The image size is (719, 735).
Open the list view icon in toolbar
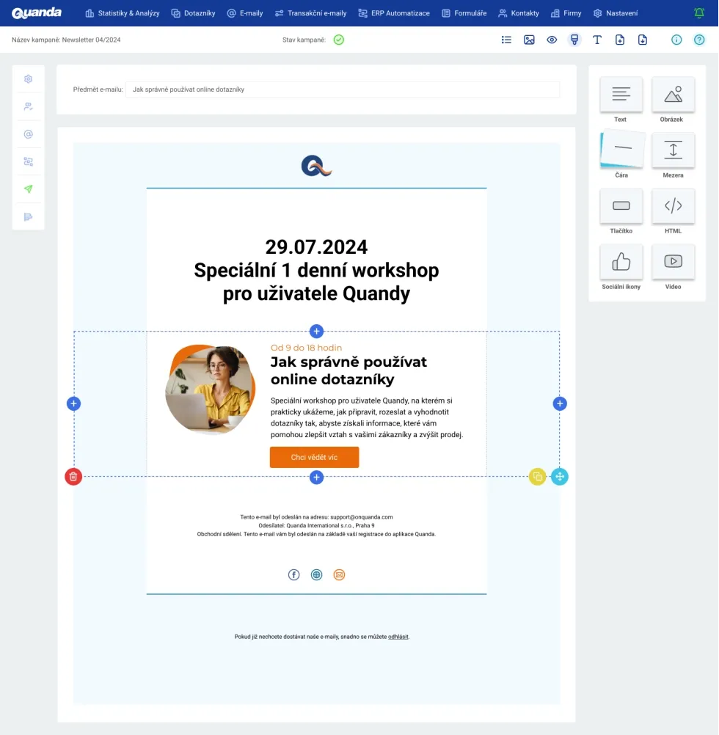tap(506, 40)
